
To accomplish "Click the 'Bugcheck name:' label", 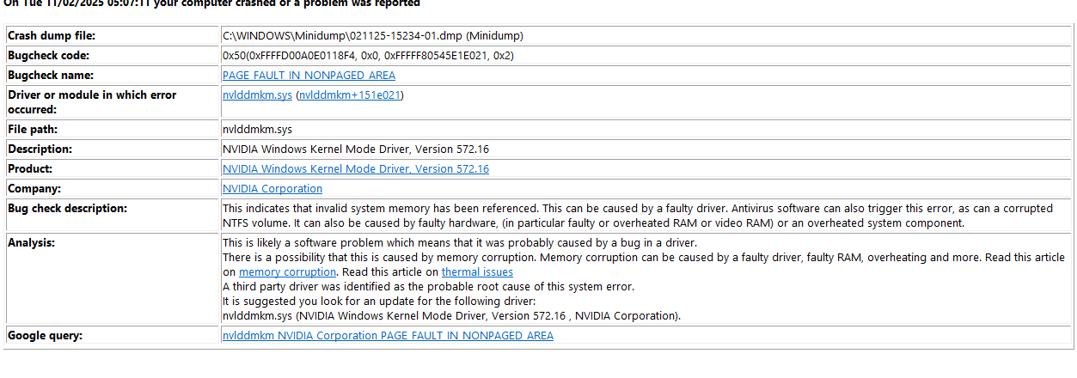I will coord(50,76).
